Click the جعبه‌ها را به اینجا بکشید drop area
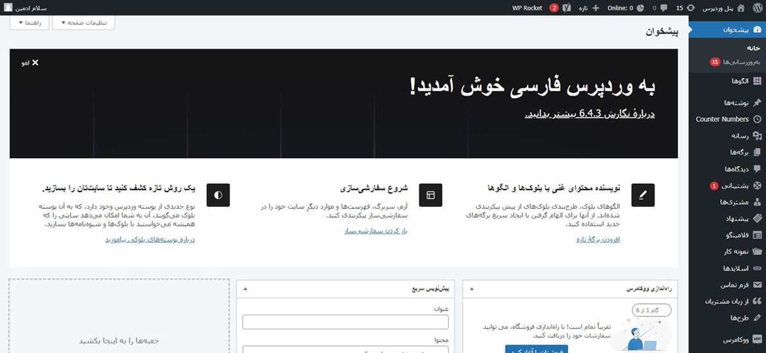766x353 pixels. tap(119, 316)
